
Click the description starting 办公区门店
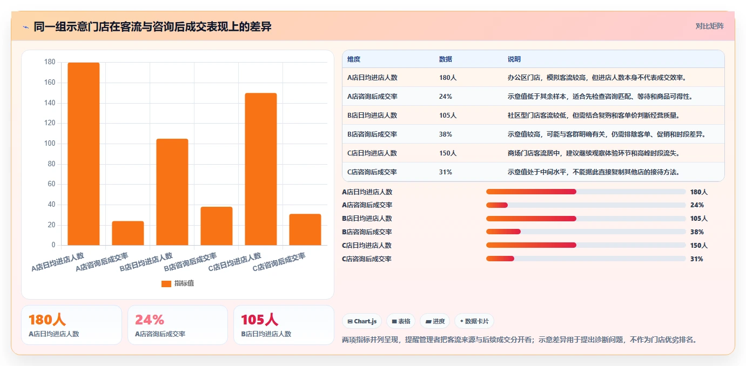click(597, 78)
